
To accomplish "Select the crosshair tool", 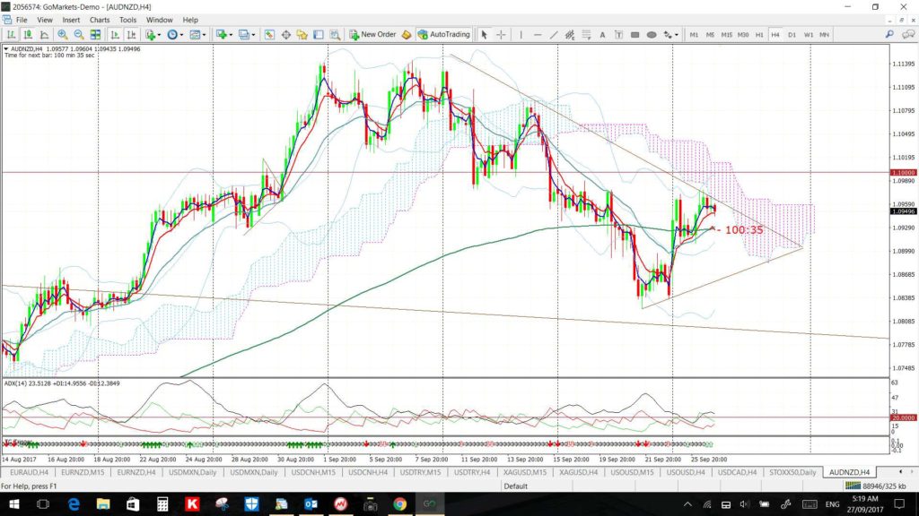I will point(501,35).
